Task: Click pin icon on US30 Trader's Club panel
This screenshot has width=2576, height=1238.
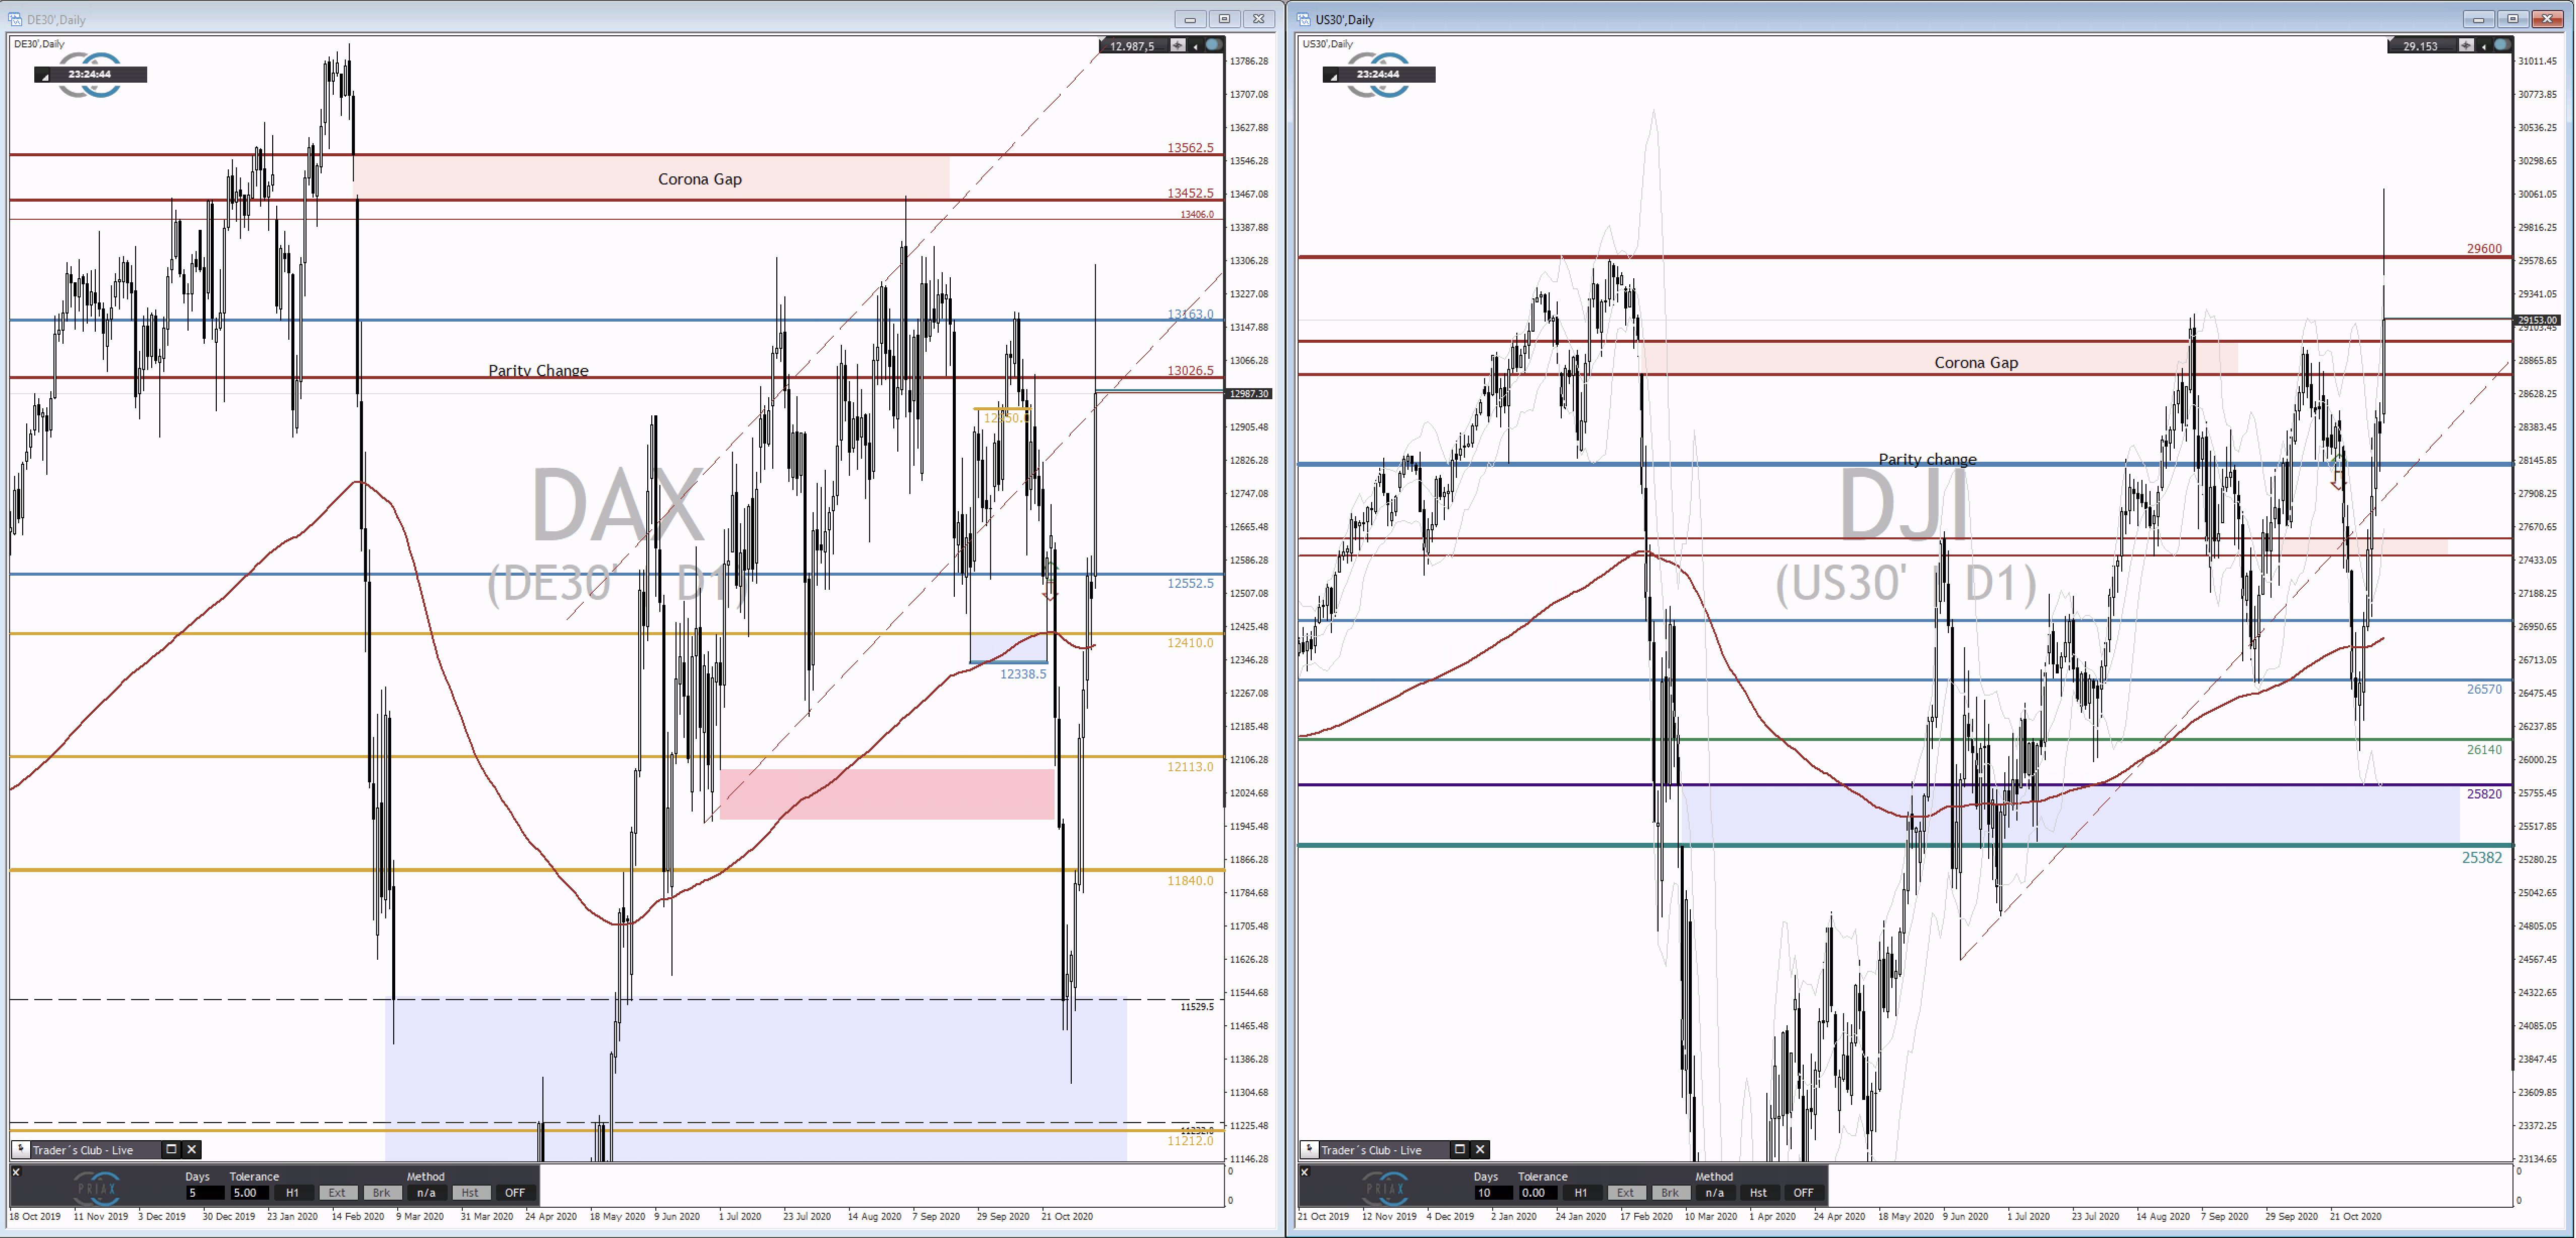Action: point(1309,1149)
